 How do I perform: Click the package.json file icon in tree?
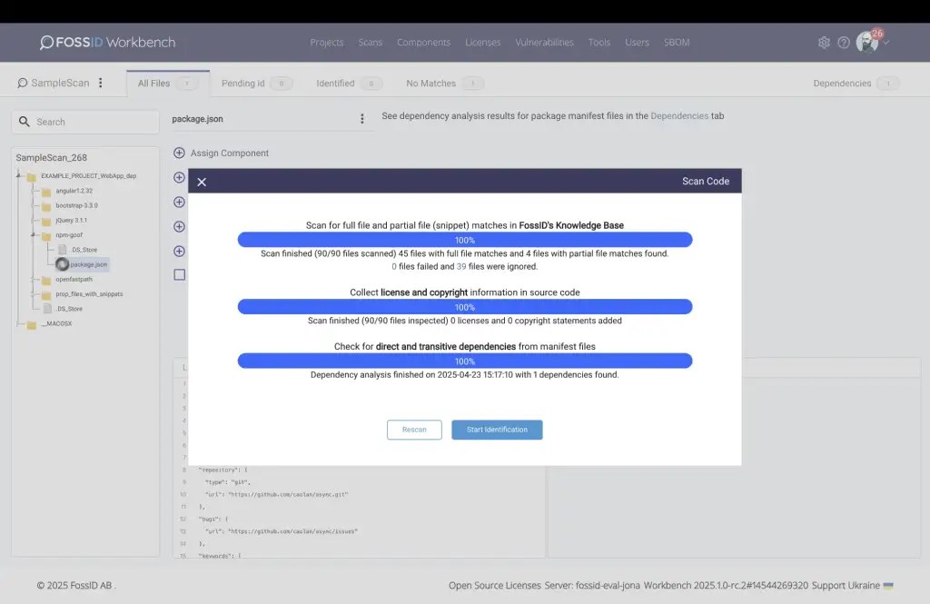[63, 264]
